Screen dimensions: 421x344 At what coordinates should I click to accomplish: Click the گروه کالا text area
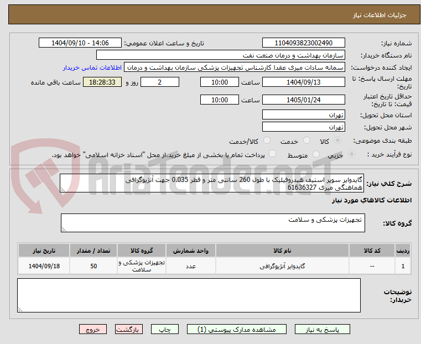pyautogui.click(x=212, y=223)
